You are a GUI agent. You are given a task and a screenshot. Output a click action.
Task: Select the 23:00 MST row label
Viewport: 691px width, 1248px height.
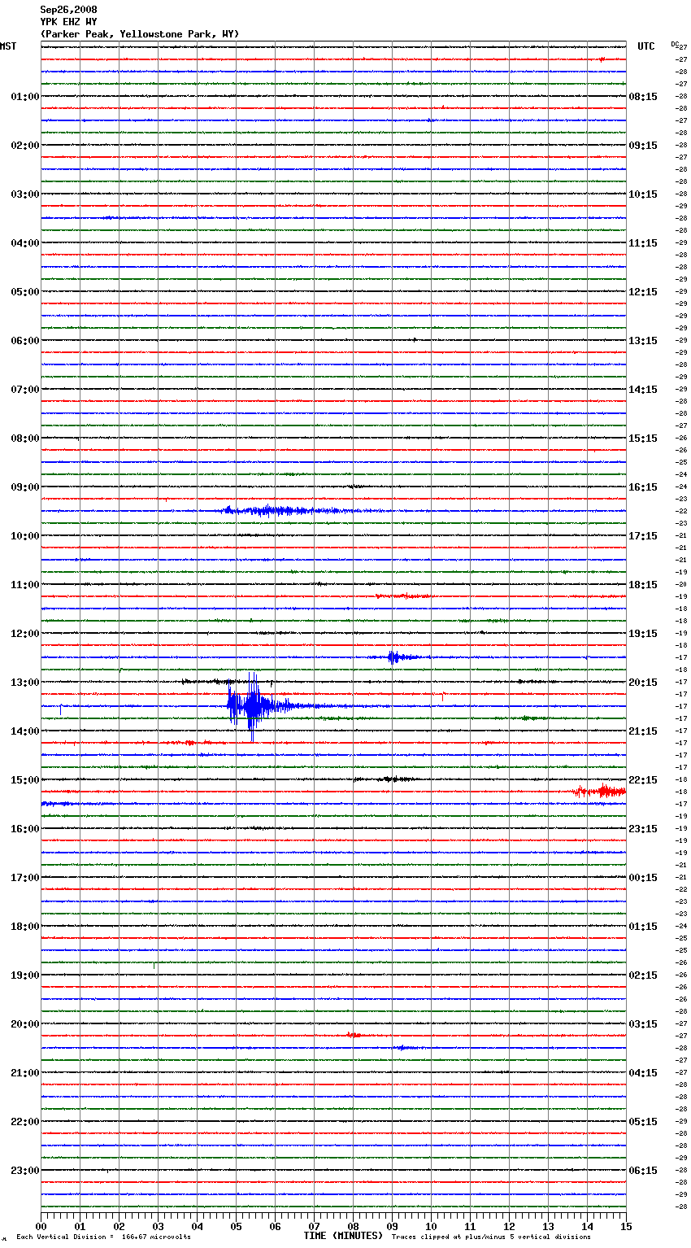(x=25, y=1171)
